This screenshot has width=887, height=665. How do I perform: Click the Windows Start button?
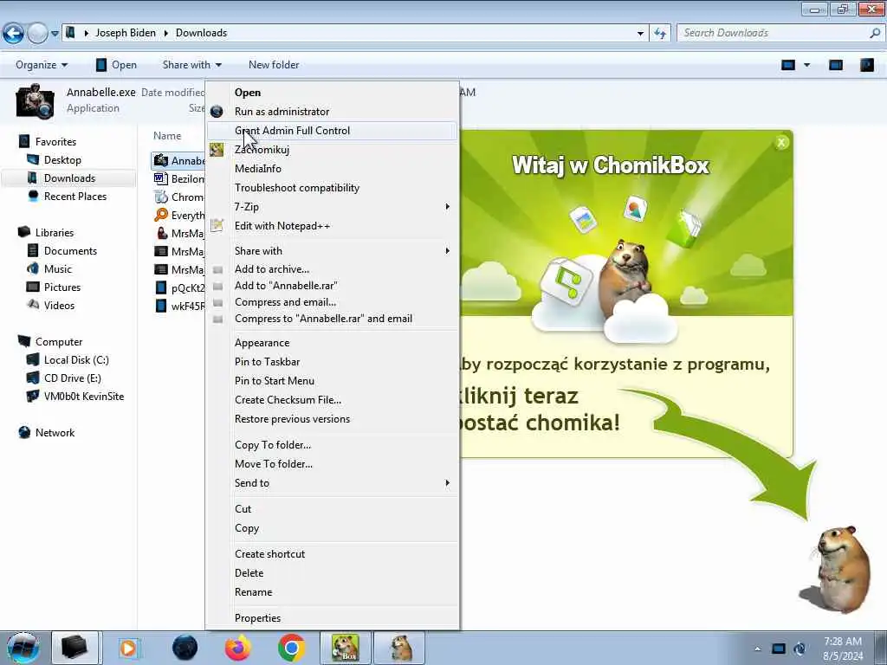23,648
